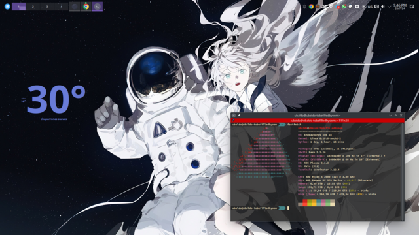
Task: Open the WhatsApp tray icon
Action: click(344, 7)
